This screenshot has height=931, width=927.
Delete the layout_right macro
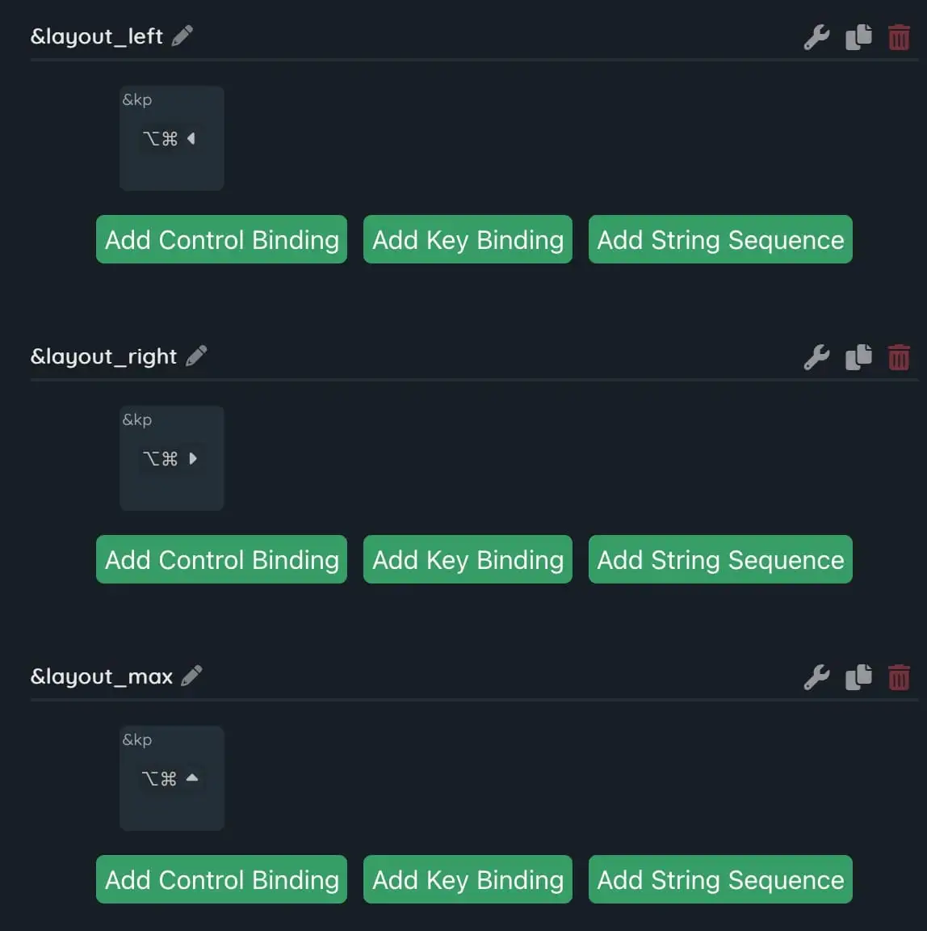coord(899,357)
